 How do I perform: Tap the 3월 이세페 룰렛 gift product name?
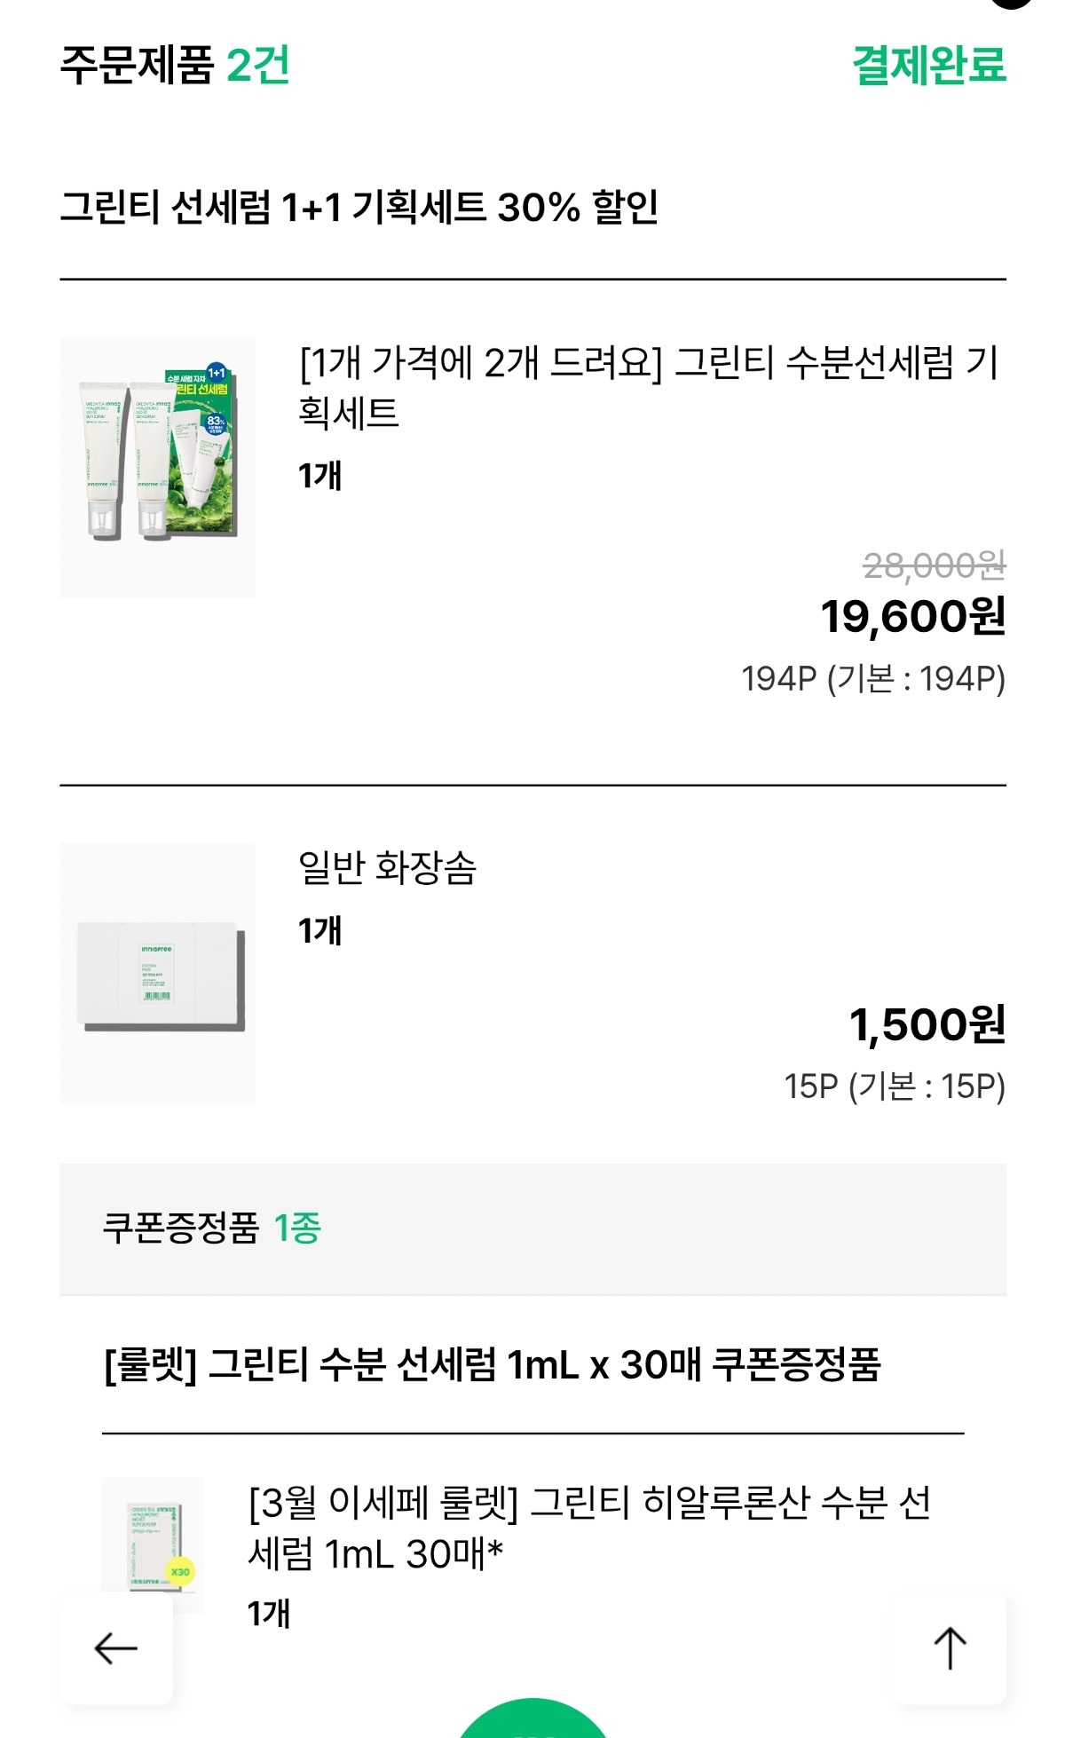pyautogui.click(x=589, y=1527)
